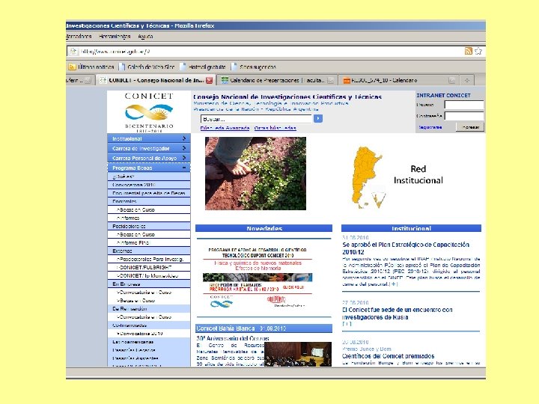This screenshot has height=404, width=539.
Task: Close the Calendario de Presentaciones tab
Action: 330,80
